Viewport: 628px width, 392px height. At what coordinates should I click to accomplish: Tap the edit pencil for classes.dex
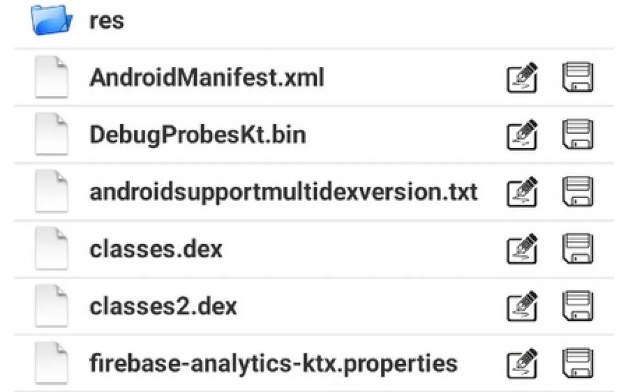[x=521, y=250]
